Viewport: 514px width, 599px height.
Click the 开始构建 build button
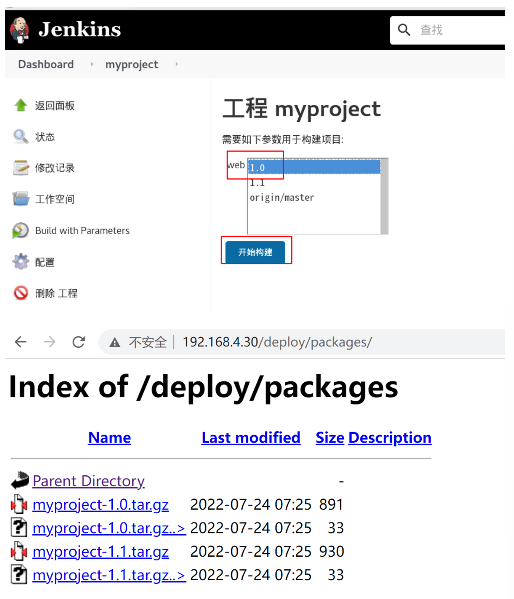255,252
